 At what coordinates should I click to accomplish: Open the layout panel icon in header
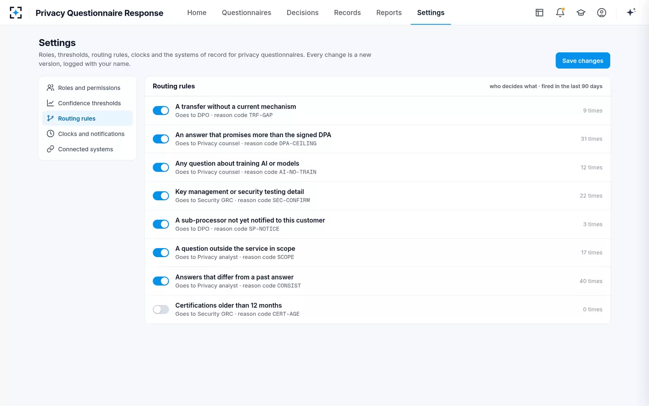pyautogui.click(x=539, y=13)
